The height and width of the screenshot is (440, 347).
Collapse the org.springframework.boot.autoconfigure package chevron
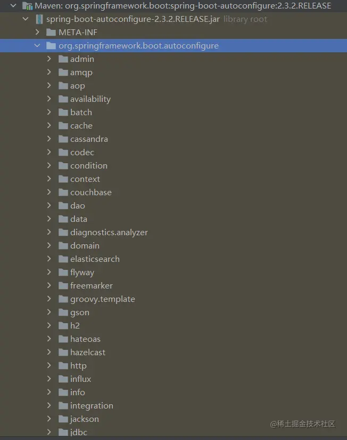point(37,45)
